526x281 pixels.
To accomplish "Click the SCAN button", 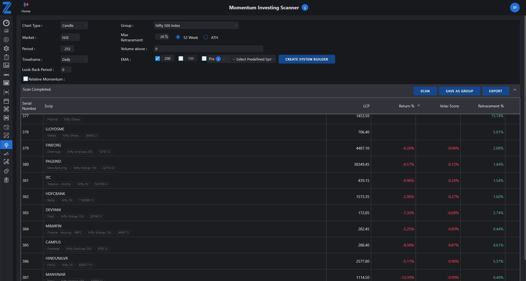I will 425,91.
